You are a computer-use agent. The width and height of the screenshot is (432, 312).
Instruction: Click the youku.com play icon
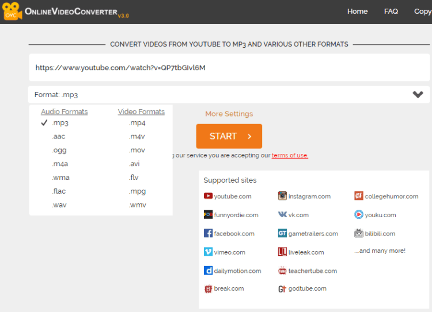click(359, 214)
